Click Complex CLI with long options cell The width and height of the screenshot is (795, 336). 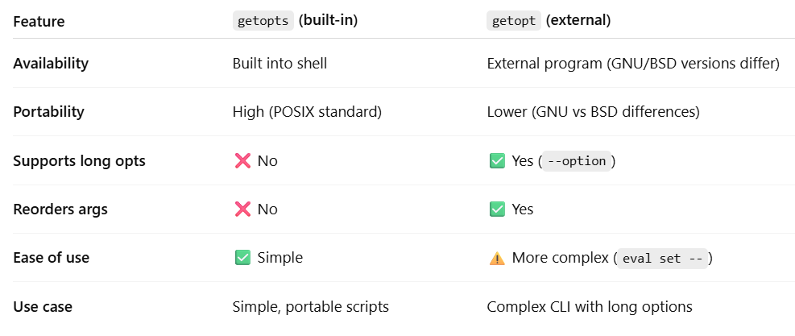click(x=590, y=306)
